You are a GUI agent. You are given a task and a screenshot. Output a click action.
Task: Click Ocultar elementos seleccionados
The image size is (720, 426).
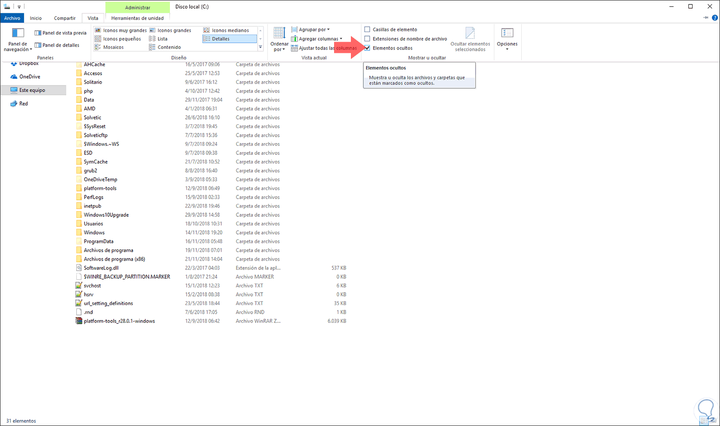(470, 40)
